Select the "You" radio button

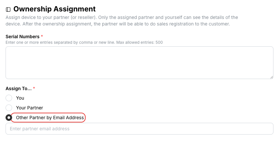click(x=9, y=98)
